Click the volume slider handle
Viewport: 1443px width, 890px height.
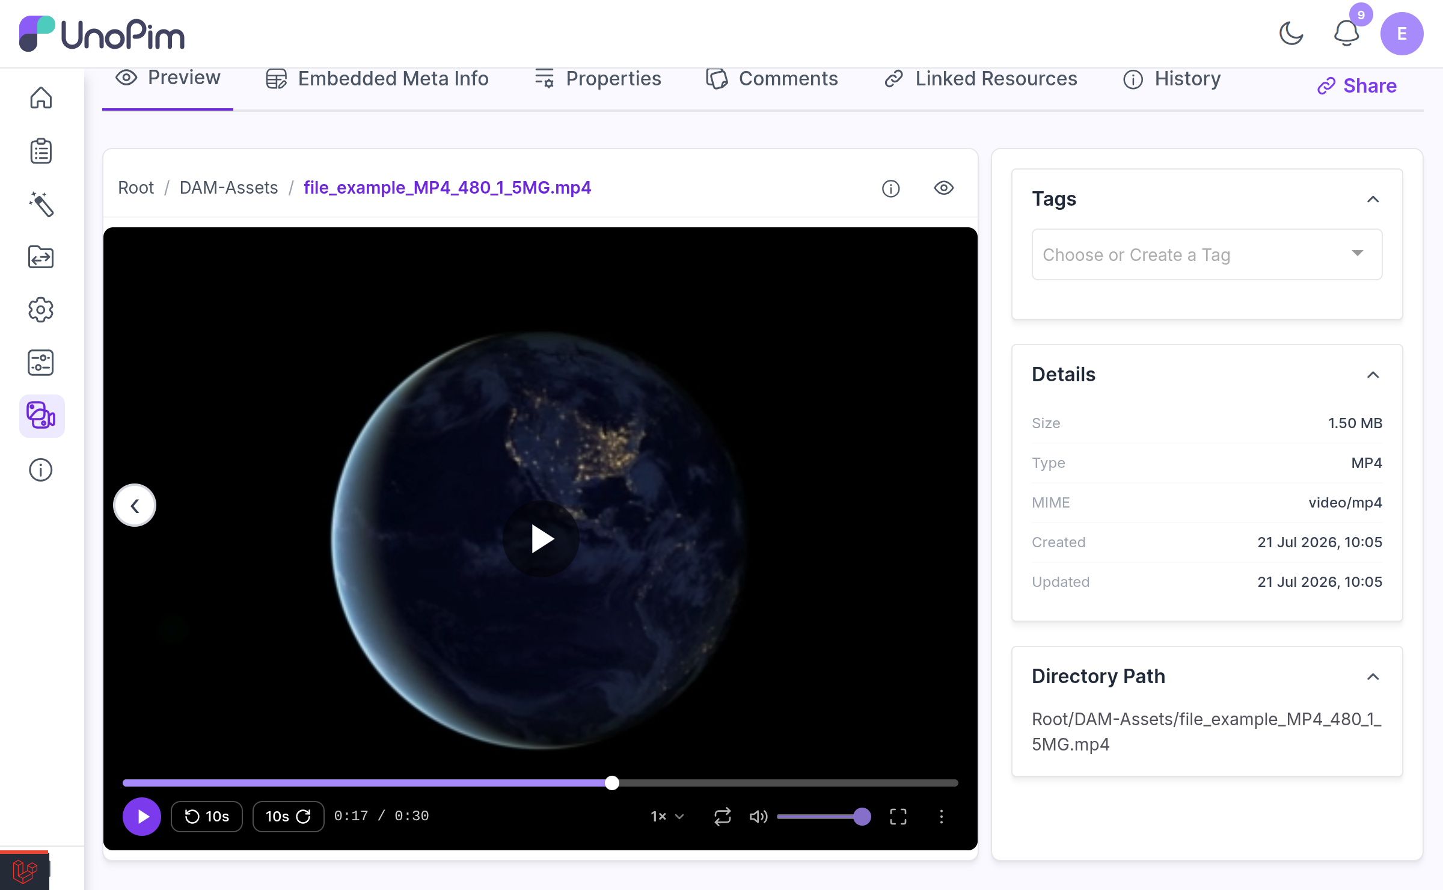click(x=862, y=816)
